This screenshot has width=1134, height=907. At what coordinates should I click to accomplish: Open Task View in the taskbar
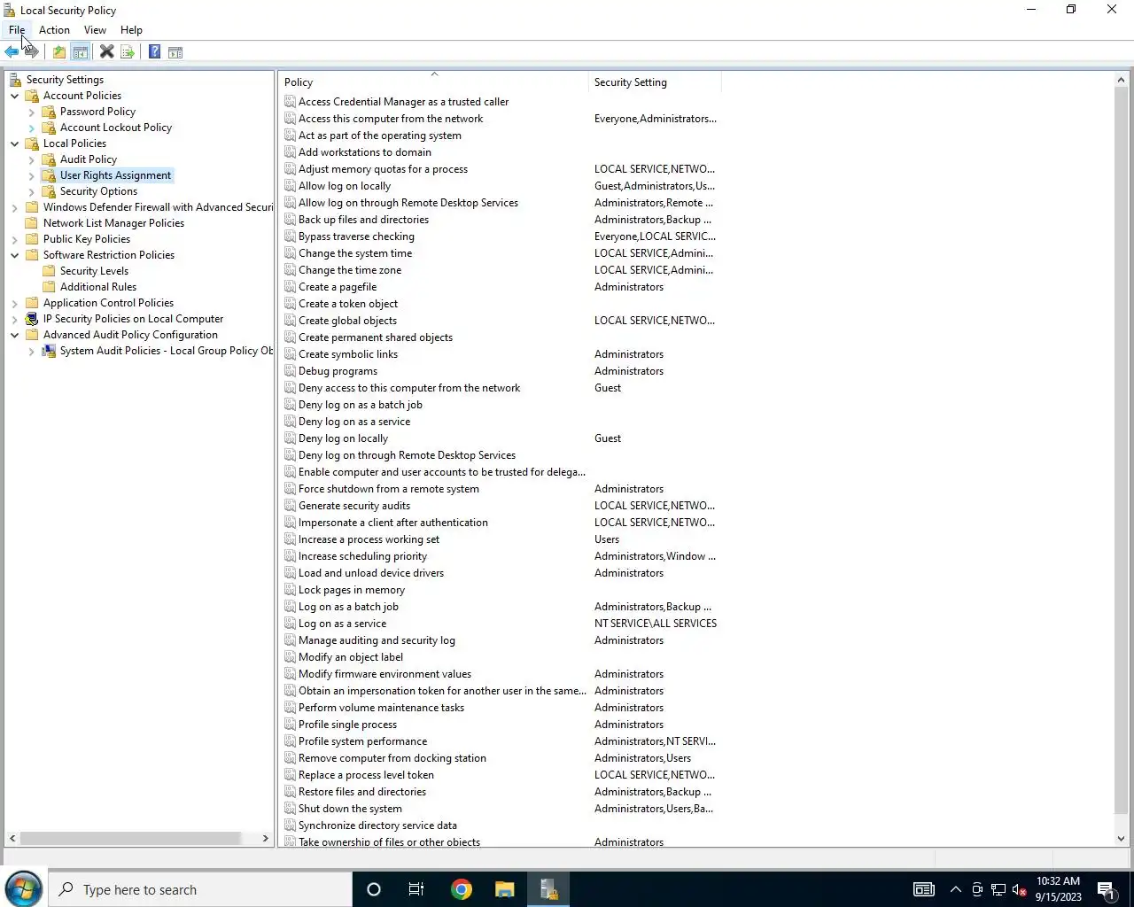[x=416, y=889]
